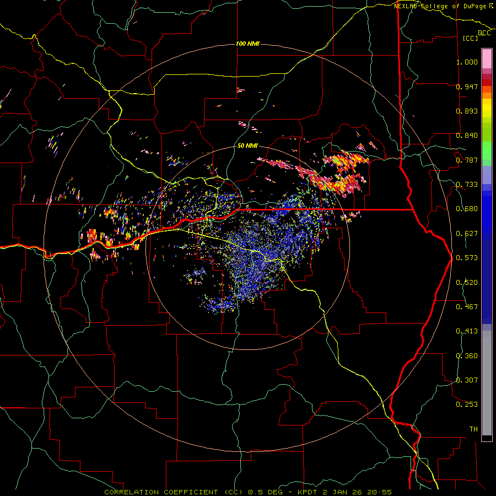Select the 0.520 scale value

[467, 283]
